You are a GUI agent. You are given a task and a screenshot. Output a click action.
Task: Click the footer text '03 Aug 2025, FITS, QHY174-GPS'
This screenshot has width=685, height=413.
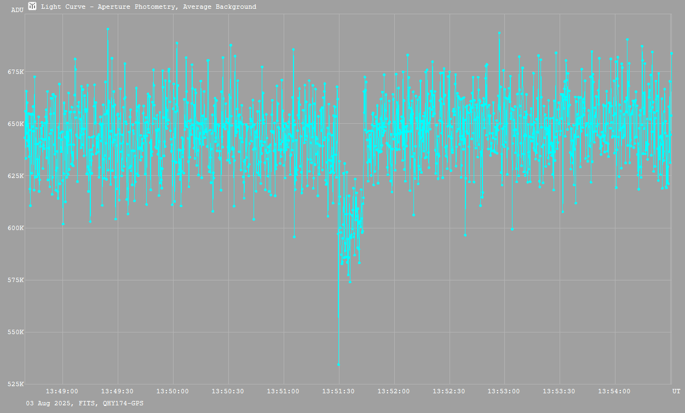(85, 403)
